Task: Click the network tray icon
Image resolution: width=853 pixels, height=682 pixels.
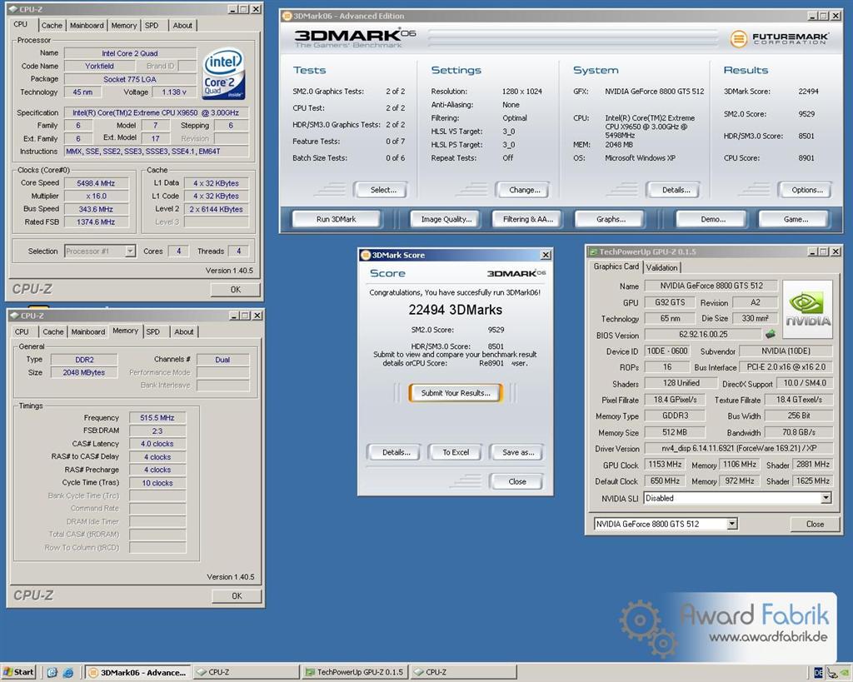Action: tap(832, 673)
